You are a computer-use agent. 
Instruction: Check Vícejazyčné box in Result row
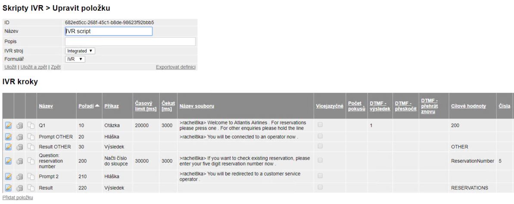320,187
